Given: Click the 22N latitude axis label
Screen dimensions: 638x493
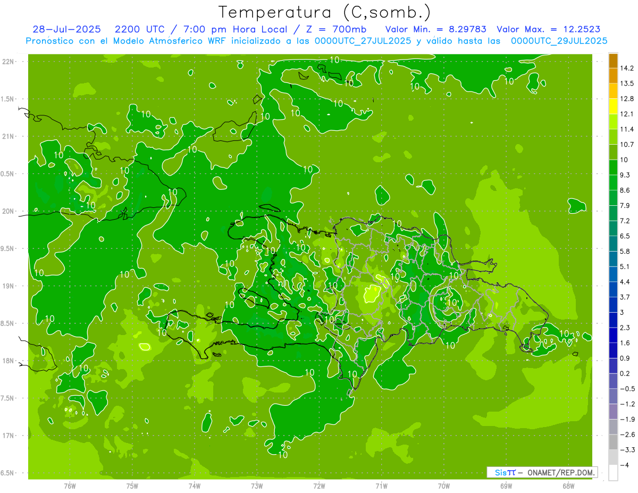Looking at the screenshot, I should (x=8, y=62).
